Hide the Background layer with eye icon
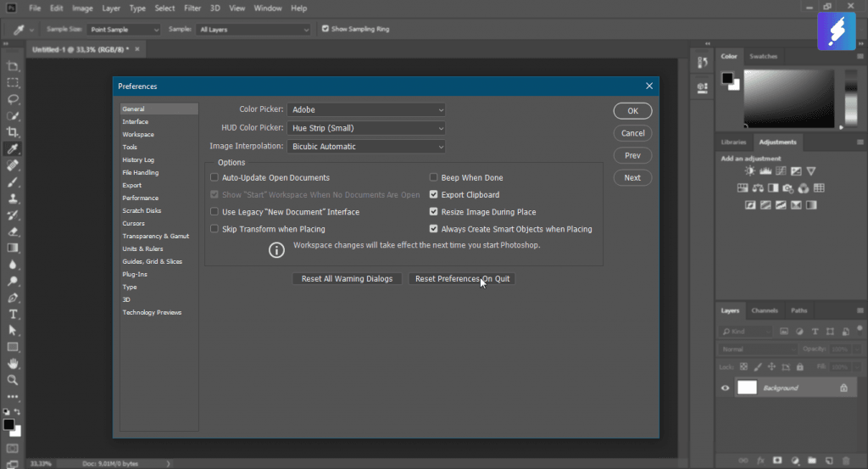This screenshot has height=469, width=868. point(725,388)
